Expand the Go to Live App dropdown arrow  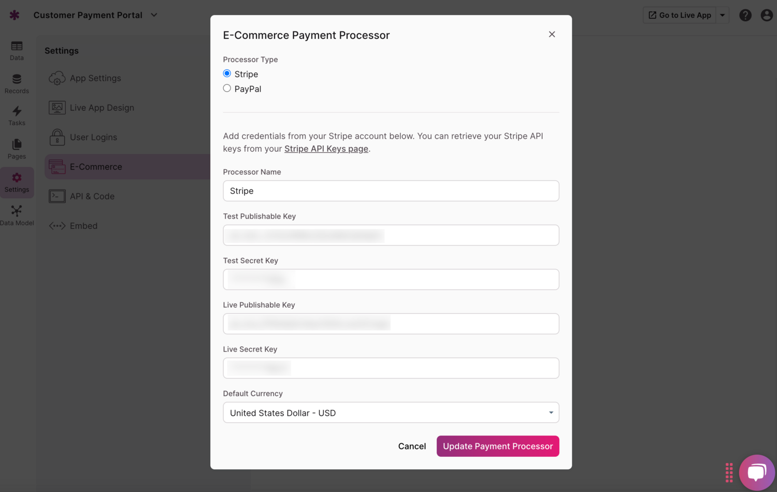coord(723,15)
